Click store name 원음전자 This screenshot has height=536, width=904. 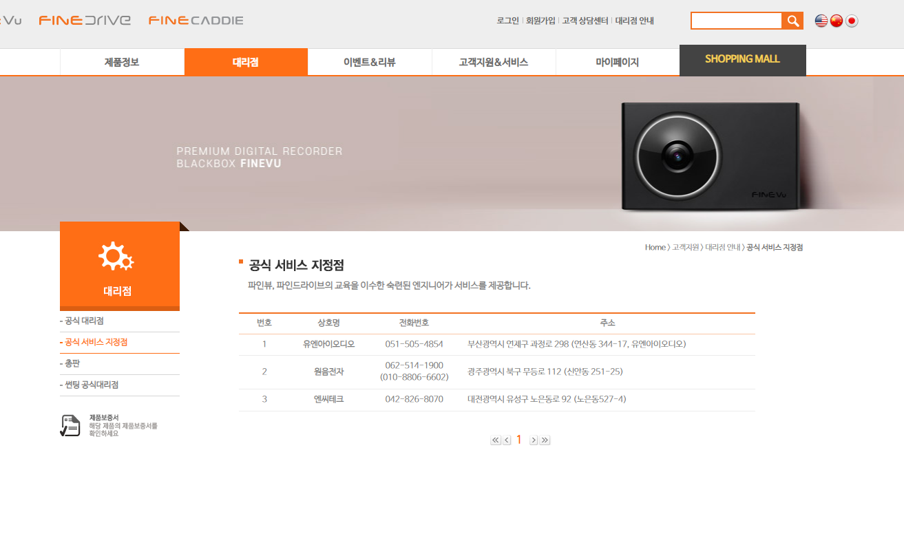click(x=329, y=372)
